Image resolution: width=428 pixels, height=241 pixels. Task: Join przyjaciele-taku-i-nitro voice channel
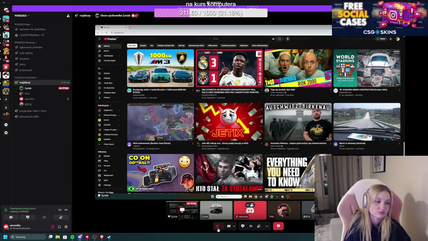(32, 111)
